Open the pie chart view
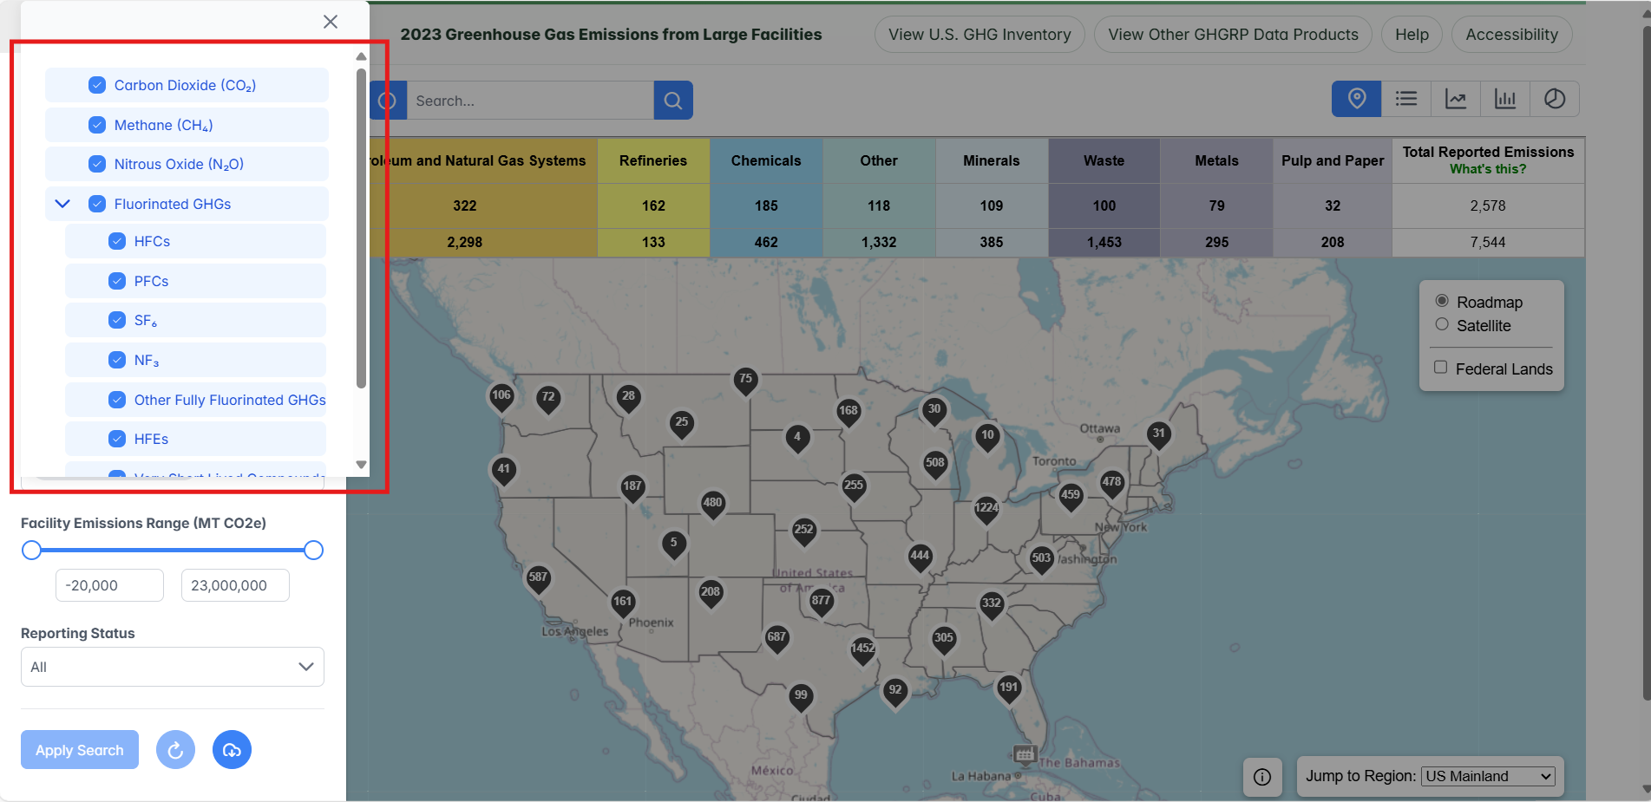Screen dimensions: 1651x802 point(1555,99)
